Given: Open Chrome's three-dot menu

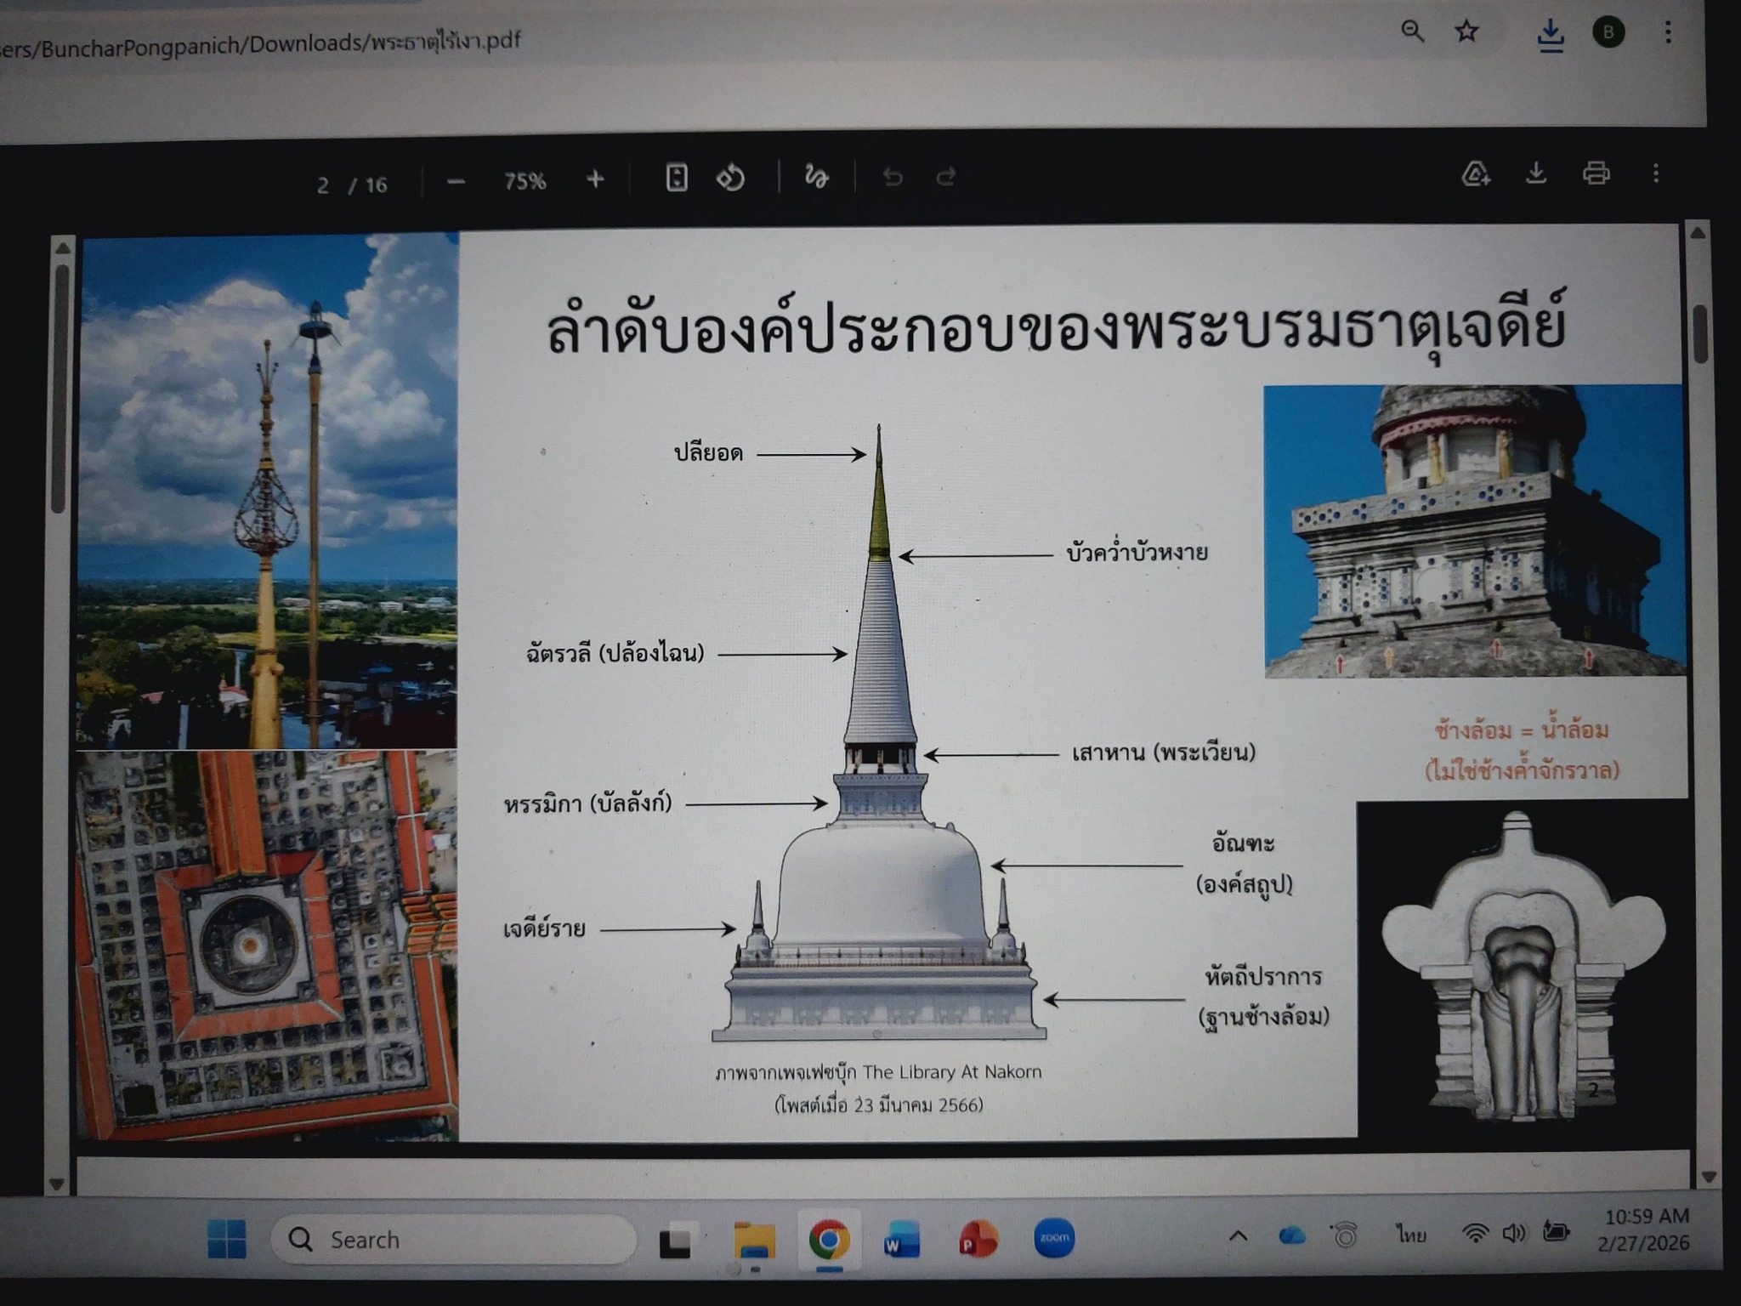Looking at the screenshot, I should pyautogui.click(x=1668, y=32).
